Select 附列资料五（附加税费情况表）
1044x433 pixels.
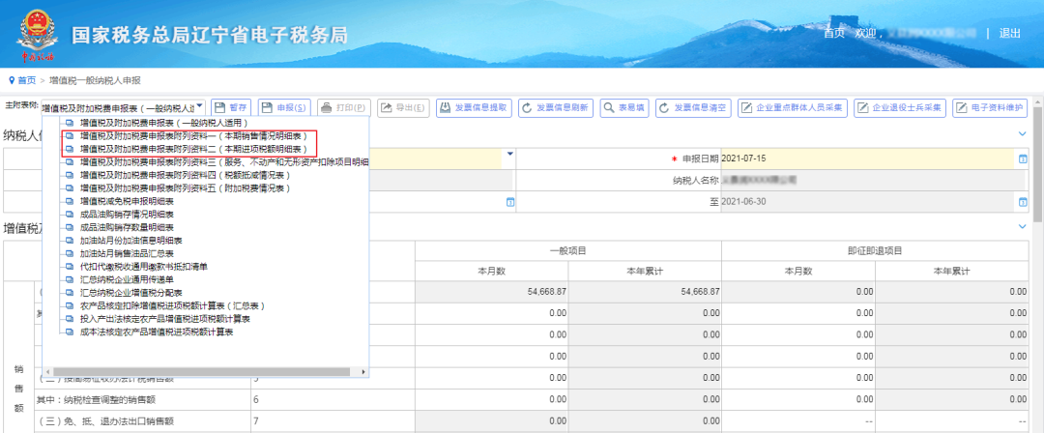(x=185, y=188)
